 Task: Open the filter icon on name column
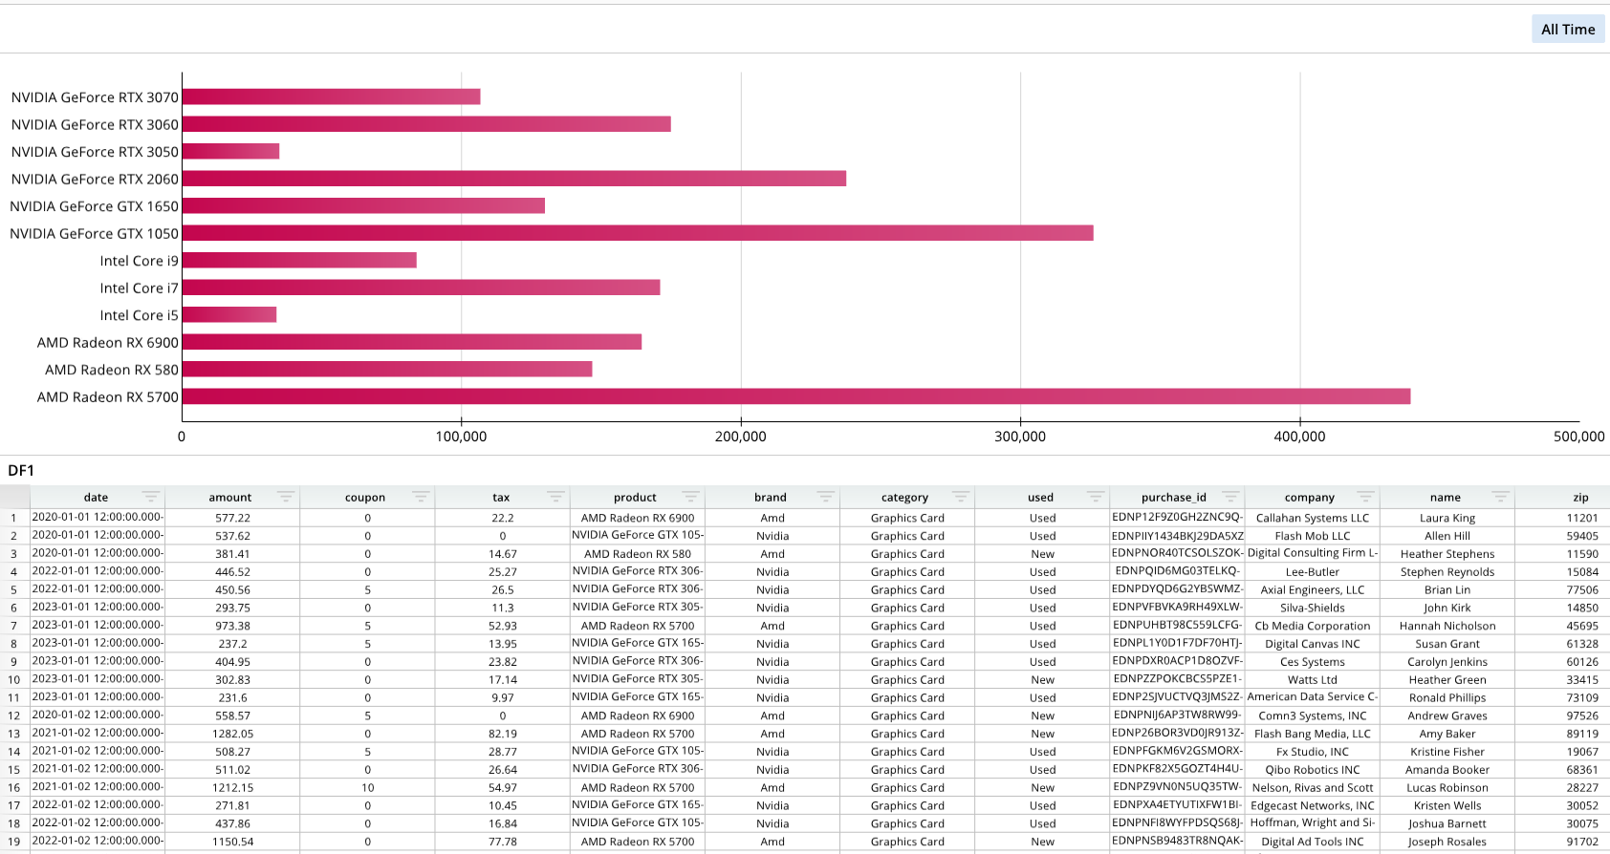pos(1500,497)
